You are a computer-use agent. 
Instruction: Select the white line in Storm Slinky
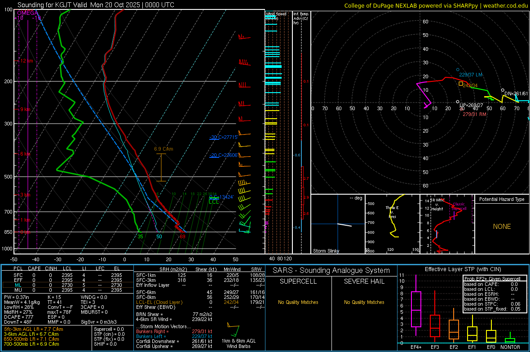tap(344, 225)
